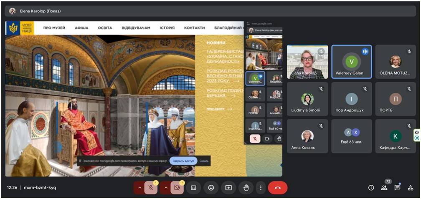The width and height of the screenshot is (421, 199).
Task: Select the Кафедра Харч participant tile
Action: (396, 136)
